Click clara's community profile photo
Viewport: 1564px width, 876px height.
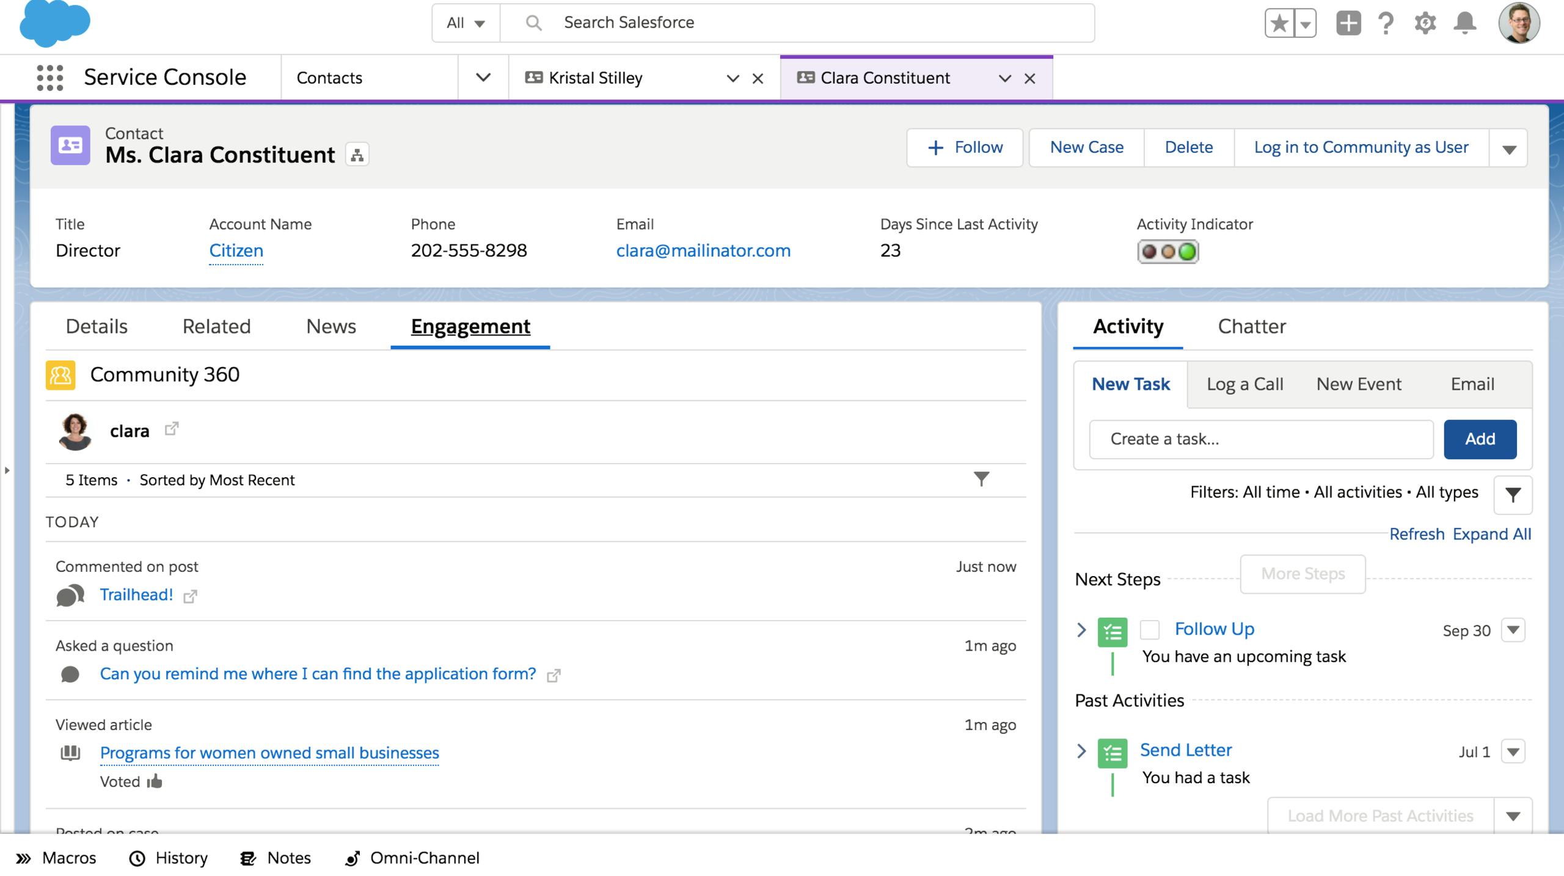coord(75,432)
